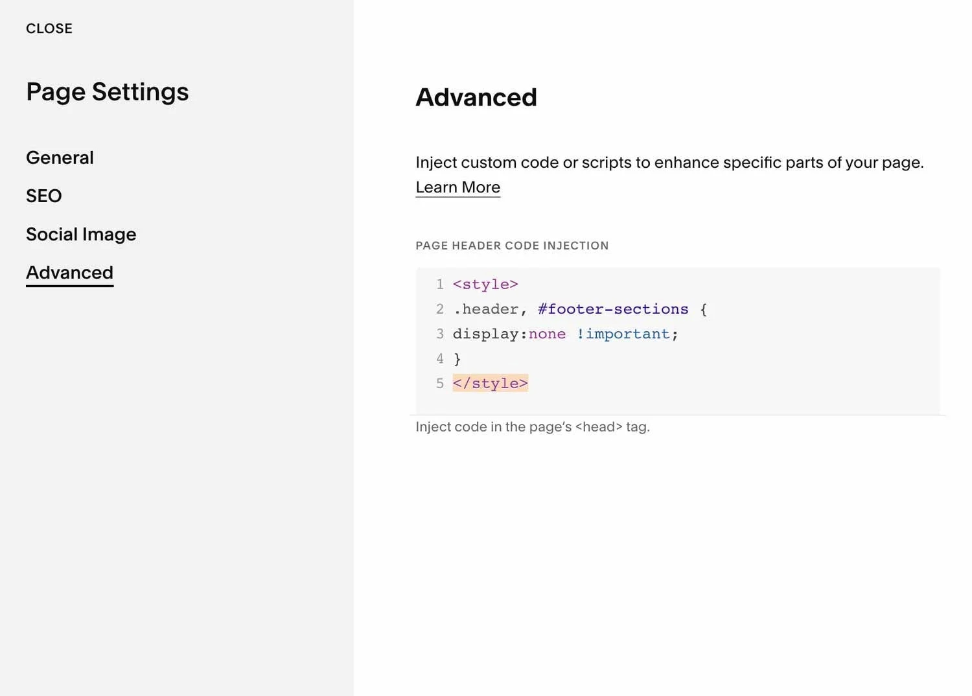
Task: Click the closing brace on line 4
Action: tap(457, 358)
